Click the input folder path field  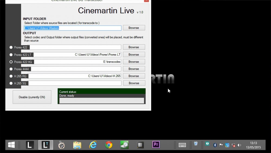pos(73,28)
